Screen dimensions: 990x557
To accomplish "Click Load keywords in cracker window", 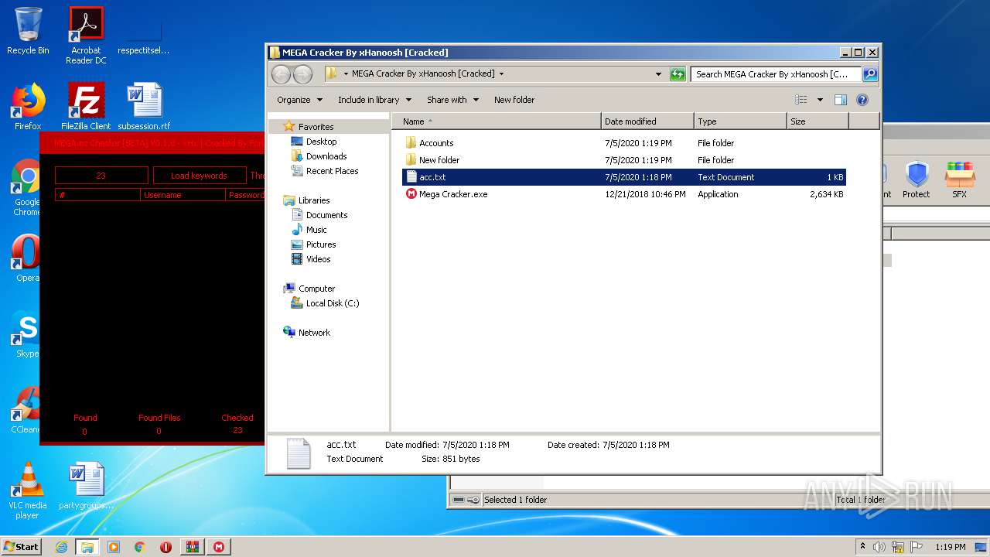I will point(199,176).
